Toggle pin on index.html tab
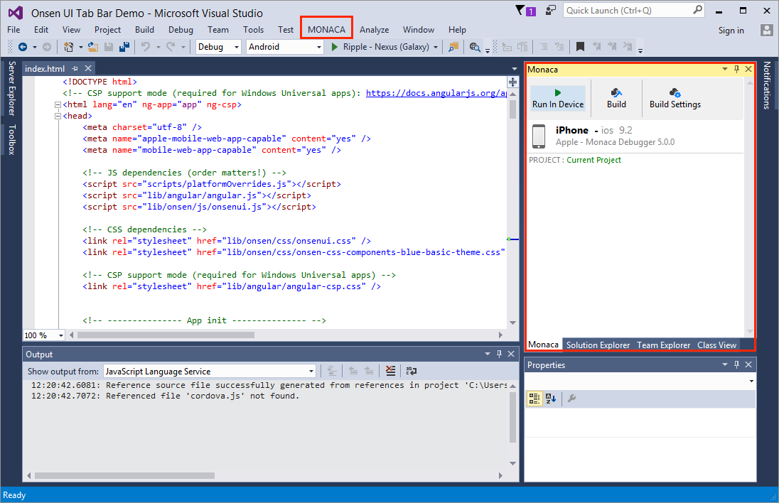The width and height of the screenshot is (779, 503). 75,68
